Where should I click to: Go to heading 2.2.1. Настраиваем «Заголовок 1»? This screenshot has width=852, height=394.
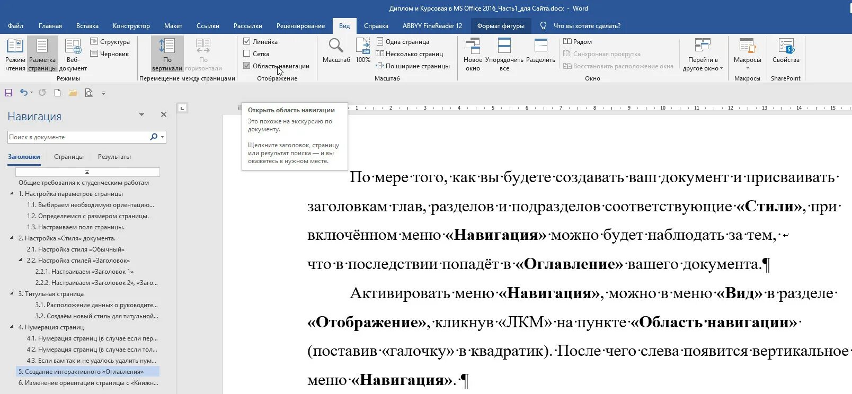[84, 271]
